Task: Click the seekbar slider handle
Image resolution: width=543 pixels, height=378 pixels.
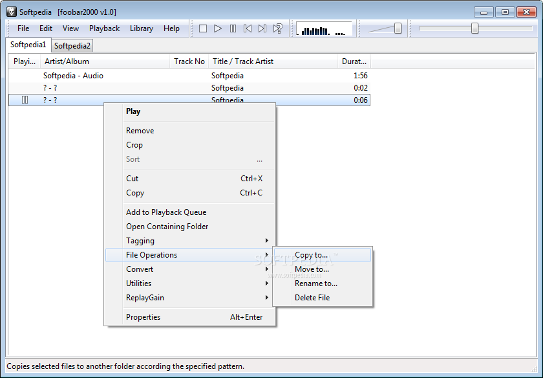Action: (x=474, y=28)
